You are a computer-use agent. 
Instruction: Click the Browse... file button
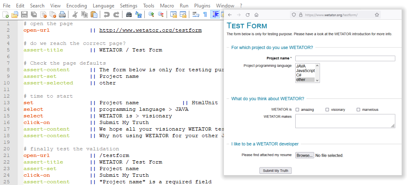tap(304, 155)
